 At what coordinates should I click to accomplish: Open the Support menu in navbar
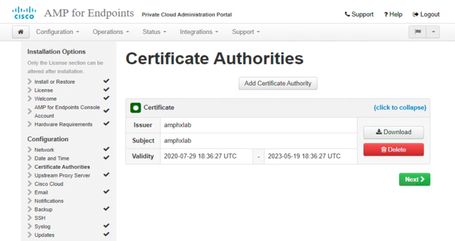(246, 32)
